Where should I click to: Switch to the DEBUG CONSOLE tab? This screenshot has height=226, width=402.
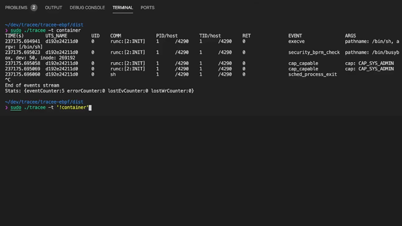pos(87,8)
